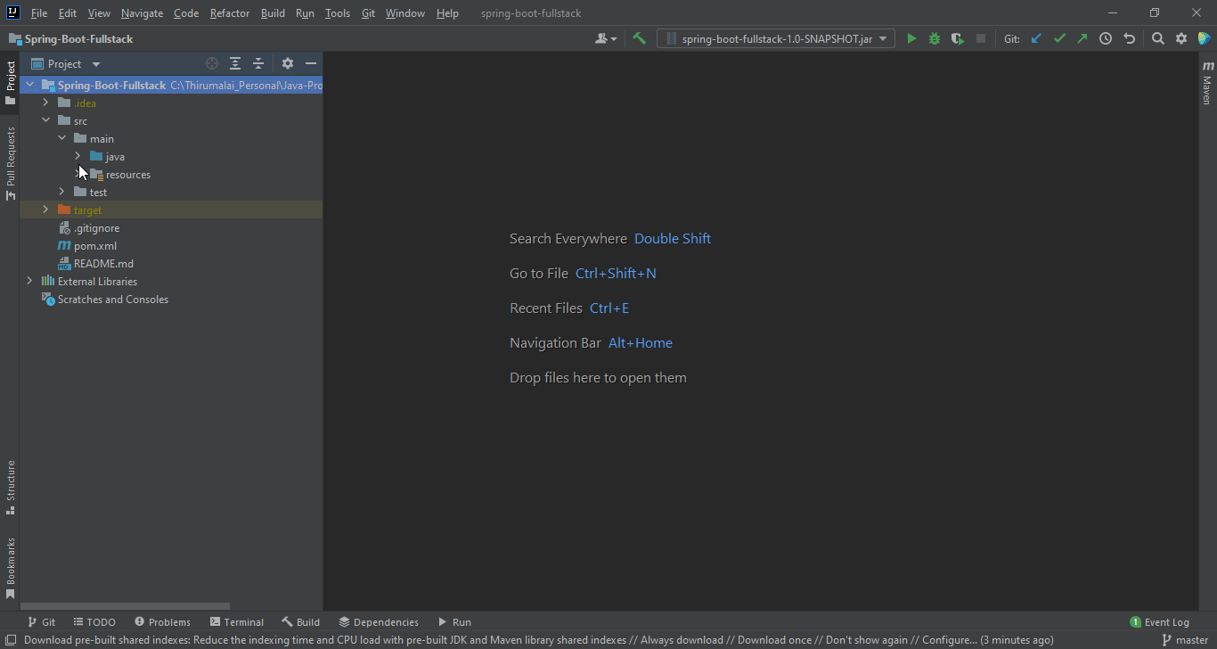Collapse All in Project panel
This screenshot has height=649, width=1217.
(x=258, y=63)
